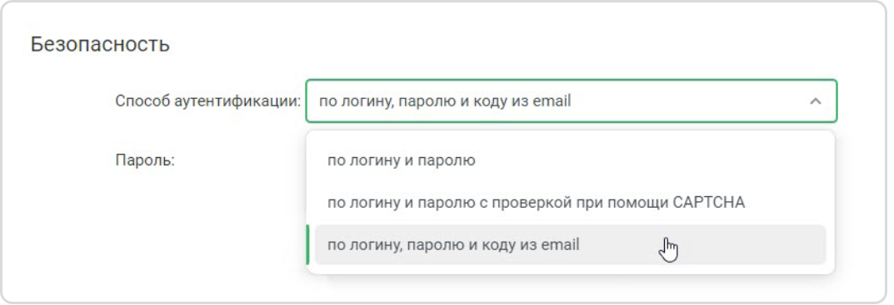Click empty space right of Пароль: label
Screen dimensions: 894x305
(x=239, y=160)
